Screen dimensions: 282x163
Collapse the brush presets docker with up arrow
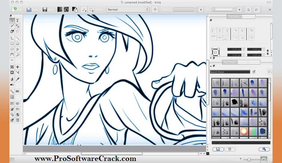[211, 66]
